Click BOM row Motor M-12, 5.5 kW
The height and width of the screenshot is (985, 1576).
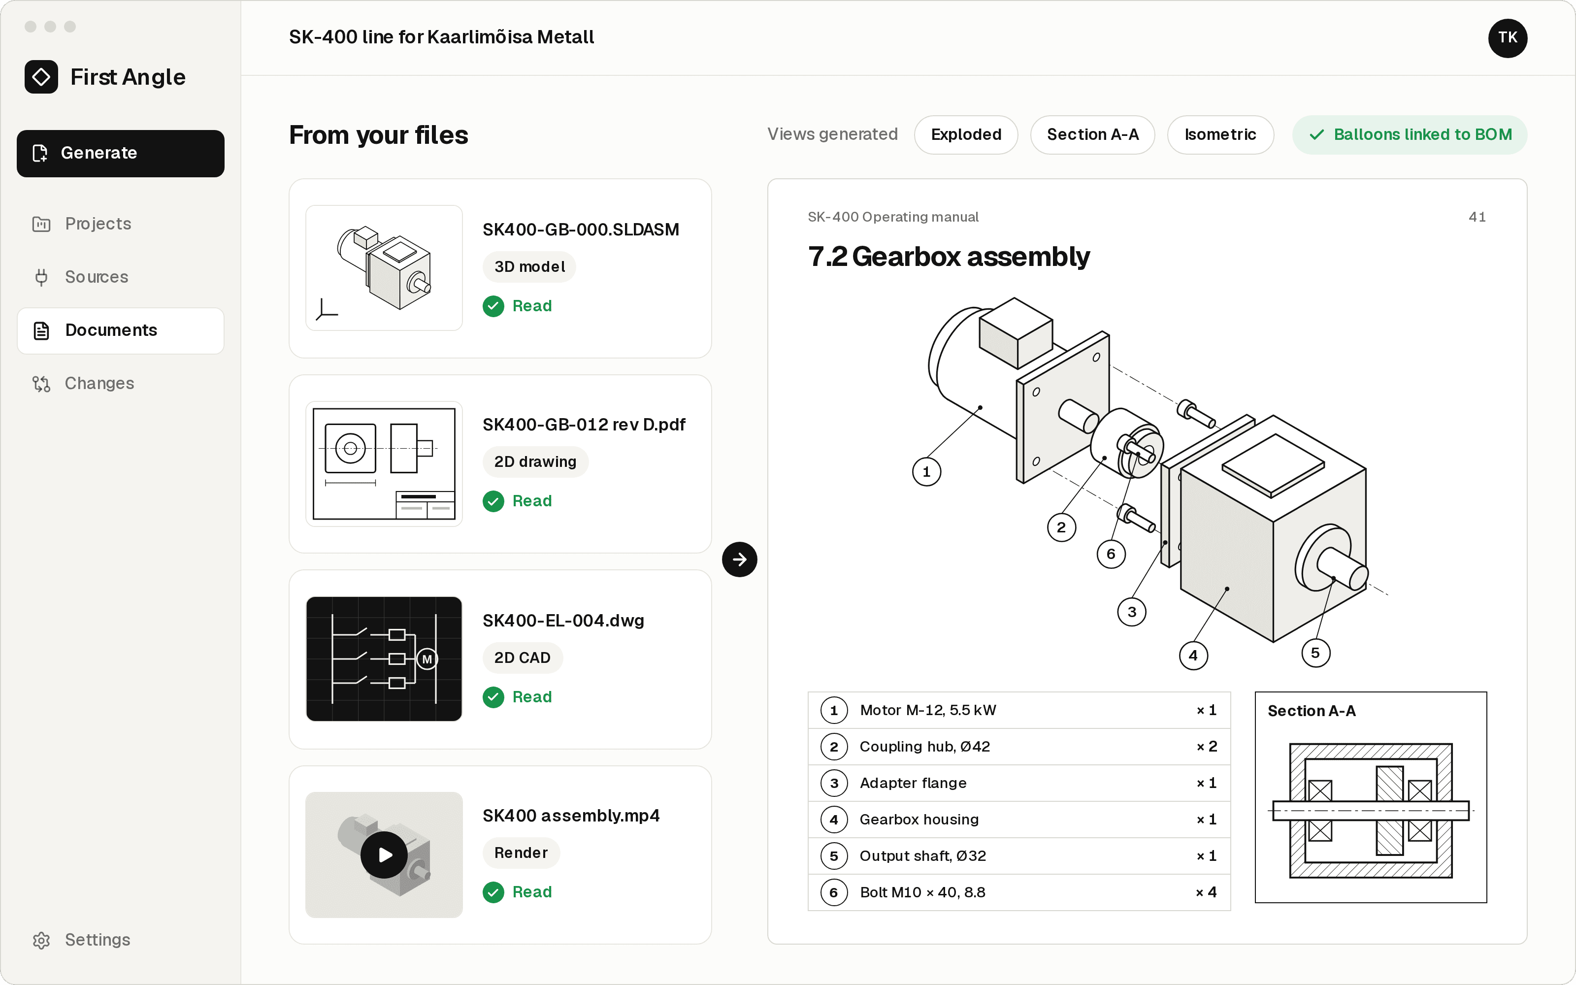click(1019, 710)
